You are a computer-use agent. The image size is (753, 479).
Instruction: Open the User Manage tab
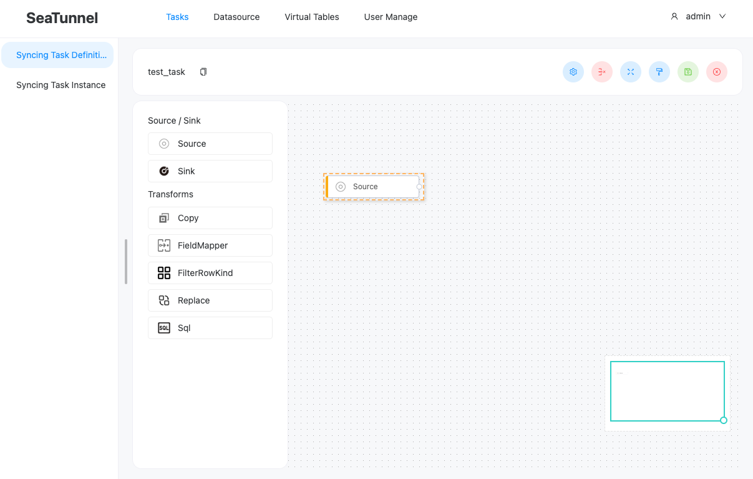pyautogui.click(x=391, y=17)
